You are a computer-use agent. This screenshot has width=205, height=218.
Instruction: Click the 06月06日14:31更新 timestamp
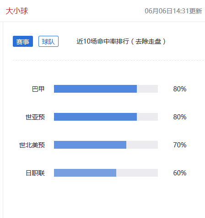pyautogui.click(x=173, y=11)
